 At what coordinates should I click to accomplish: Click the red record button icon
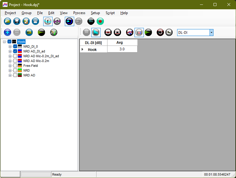pyautogui.click(x=100, y=21)
